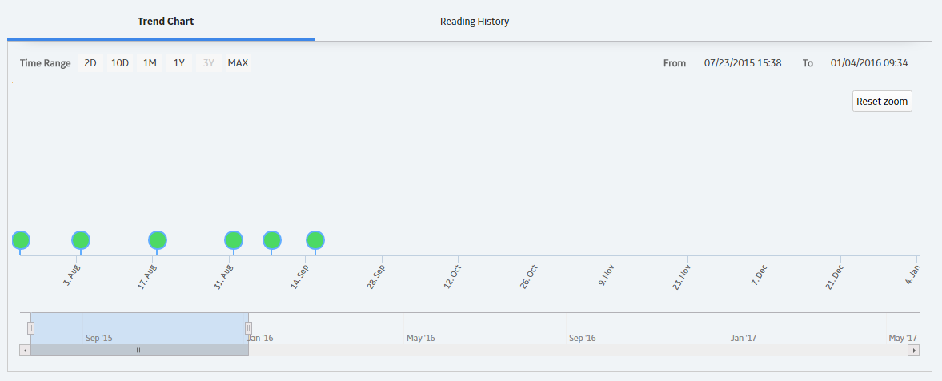Set time range to 2D

tap(90, 63)
